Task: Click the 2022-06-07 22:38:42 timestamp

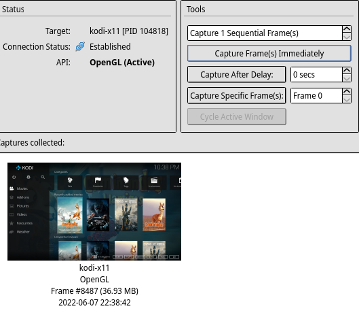Action: coord(94,303)
